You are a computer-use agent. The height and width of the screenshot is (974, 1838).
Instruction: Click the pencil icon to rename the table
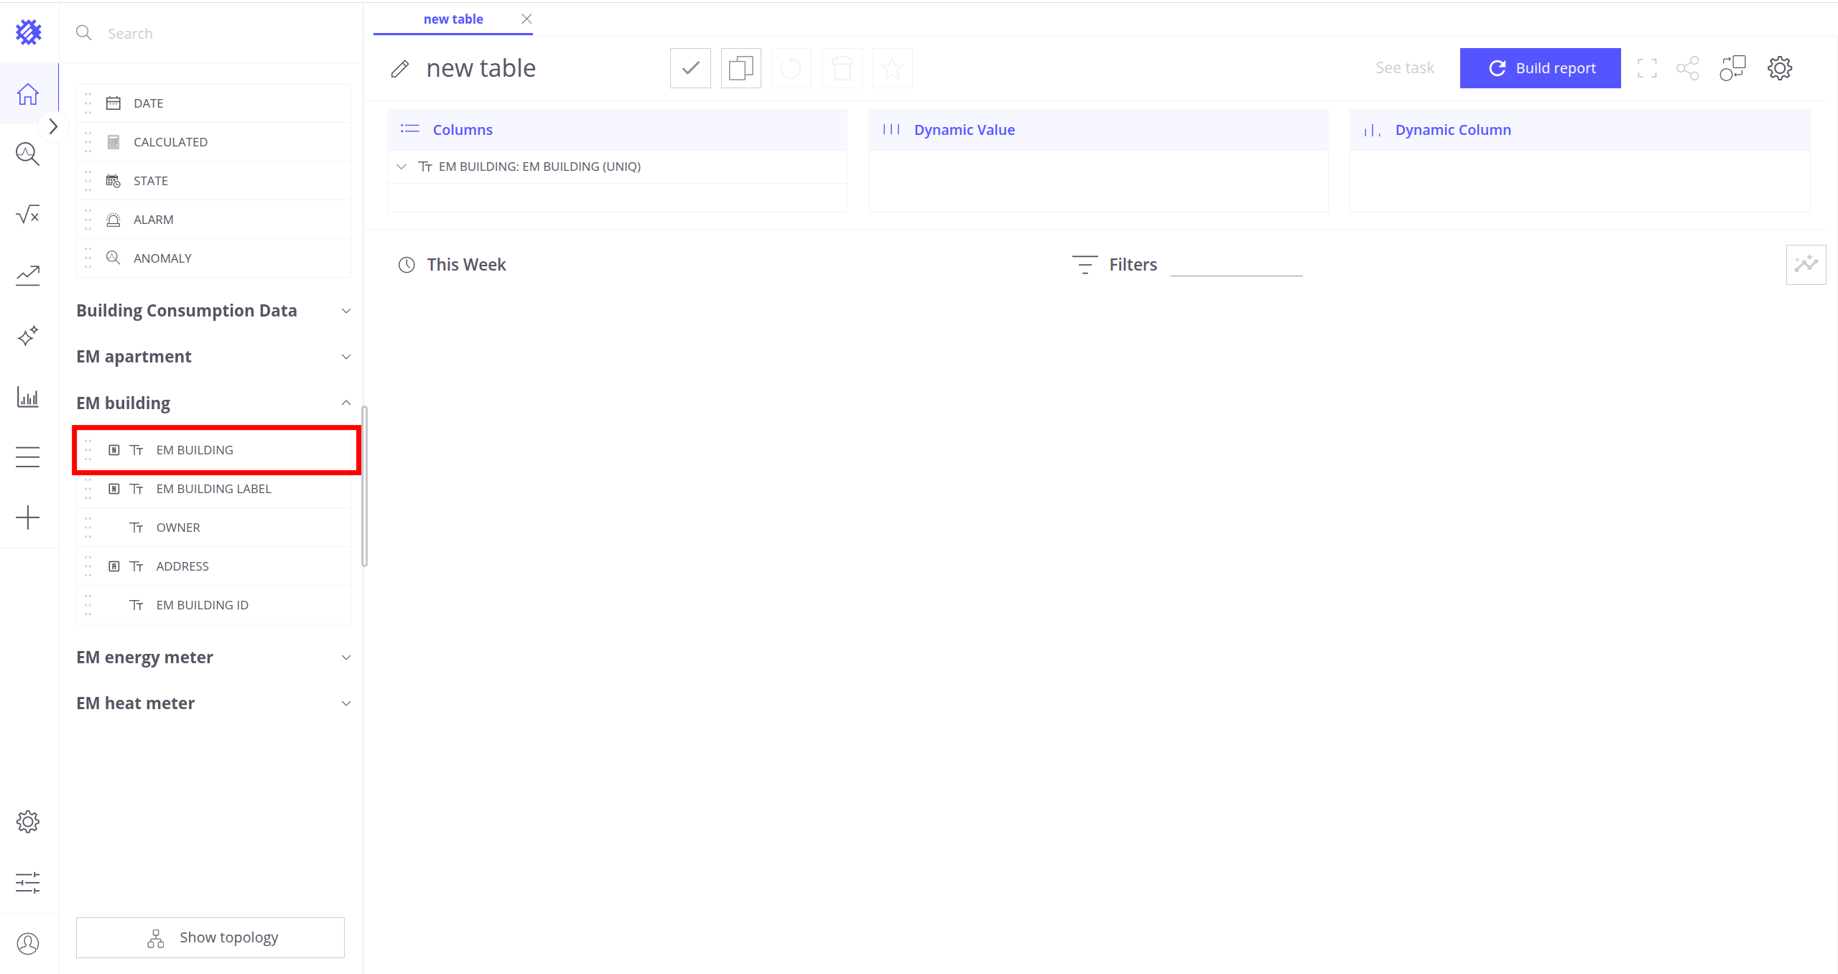pos(400,69)
